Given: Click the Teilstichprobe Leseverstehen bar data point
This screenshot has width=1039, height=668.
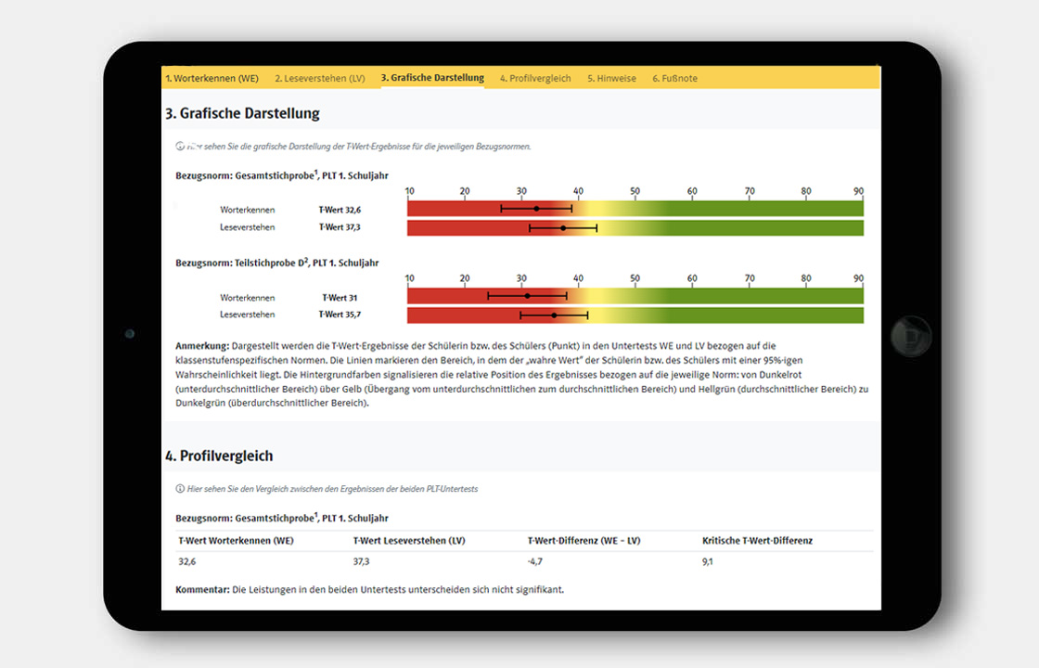Looking at the screenshot, I should [x=554, y=315].
